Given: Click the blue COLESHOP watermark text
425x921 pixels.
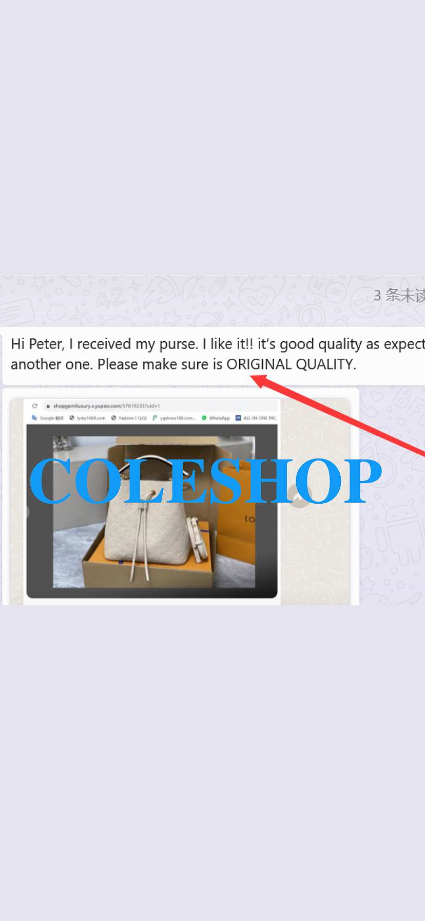Looking at the screenshot, I should coord(205,482).
